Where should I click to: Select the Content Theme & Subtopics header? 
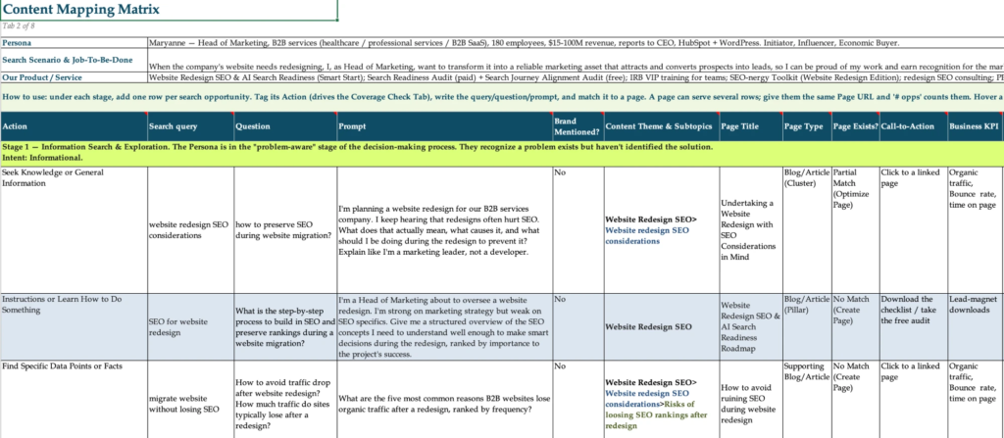click(662, 126)
